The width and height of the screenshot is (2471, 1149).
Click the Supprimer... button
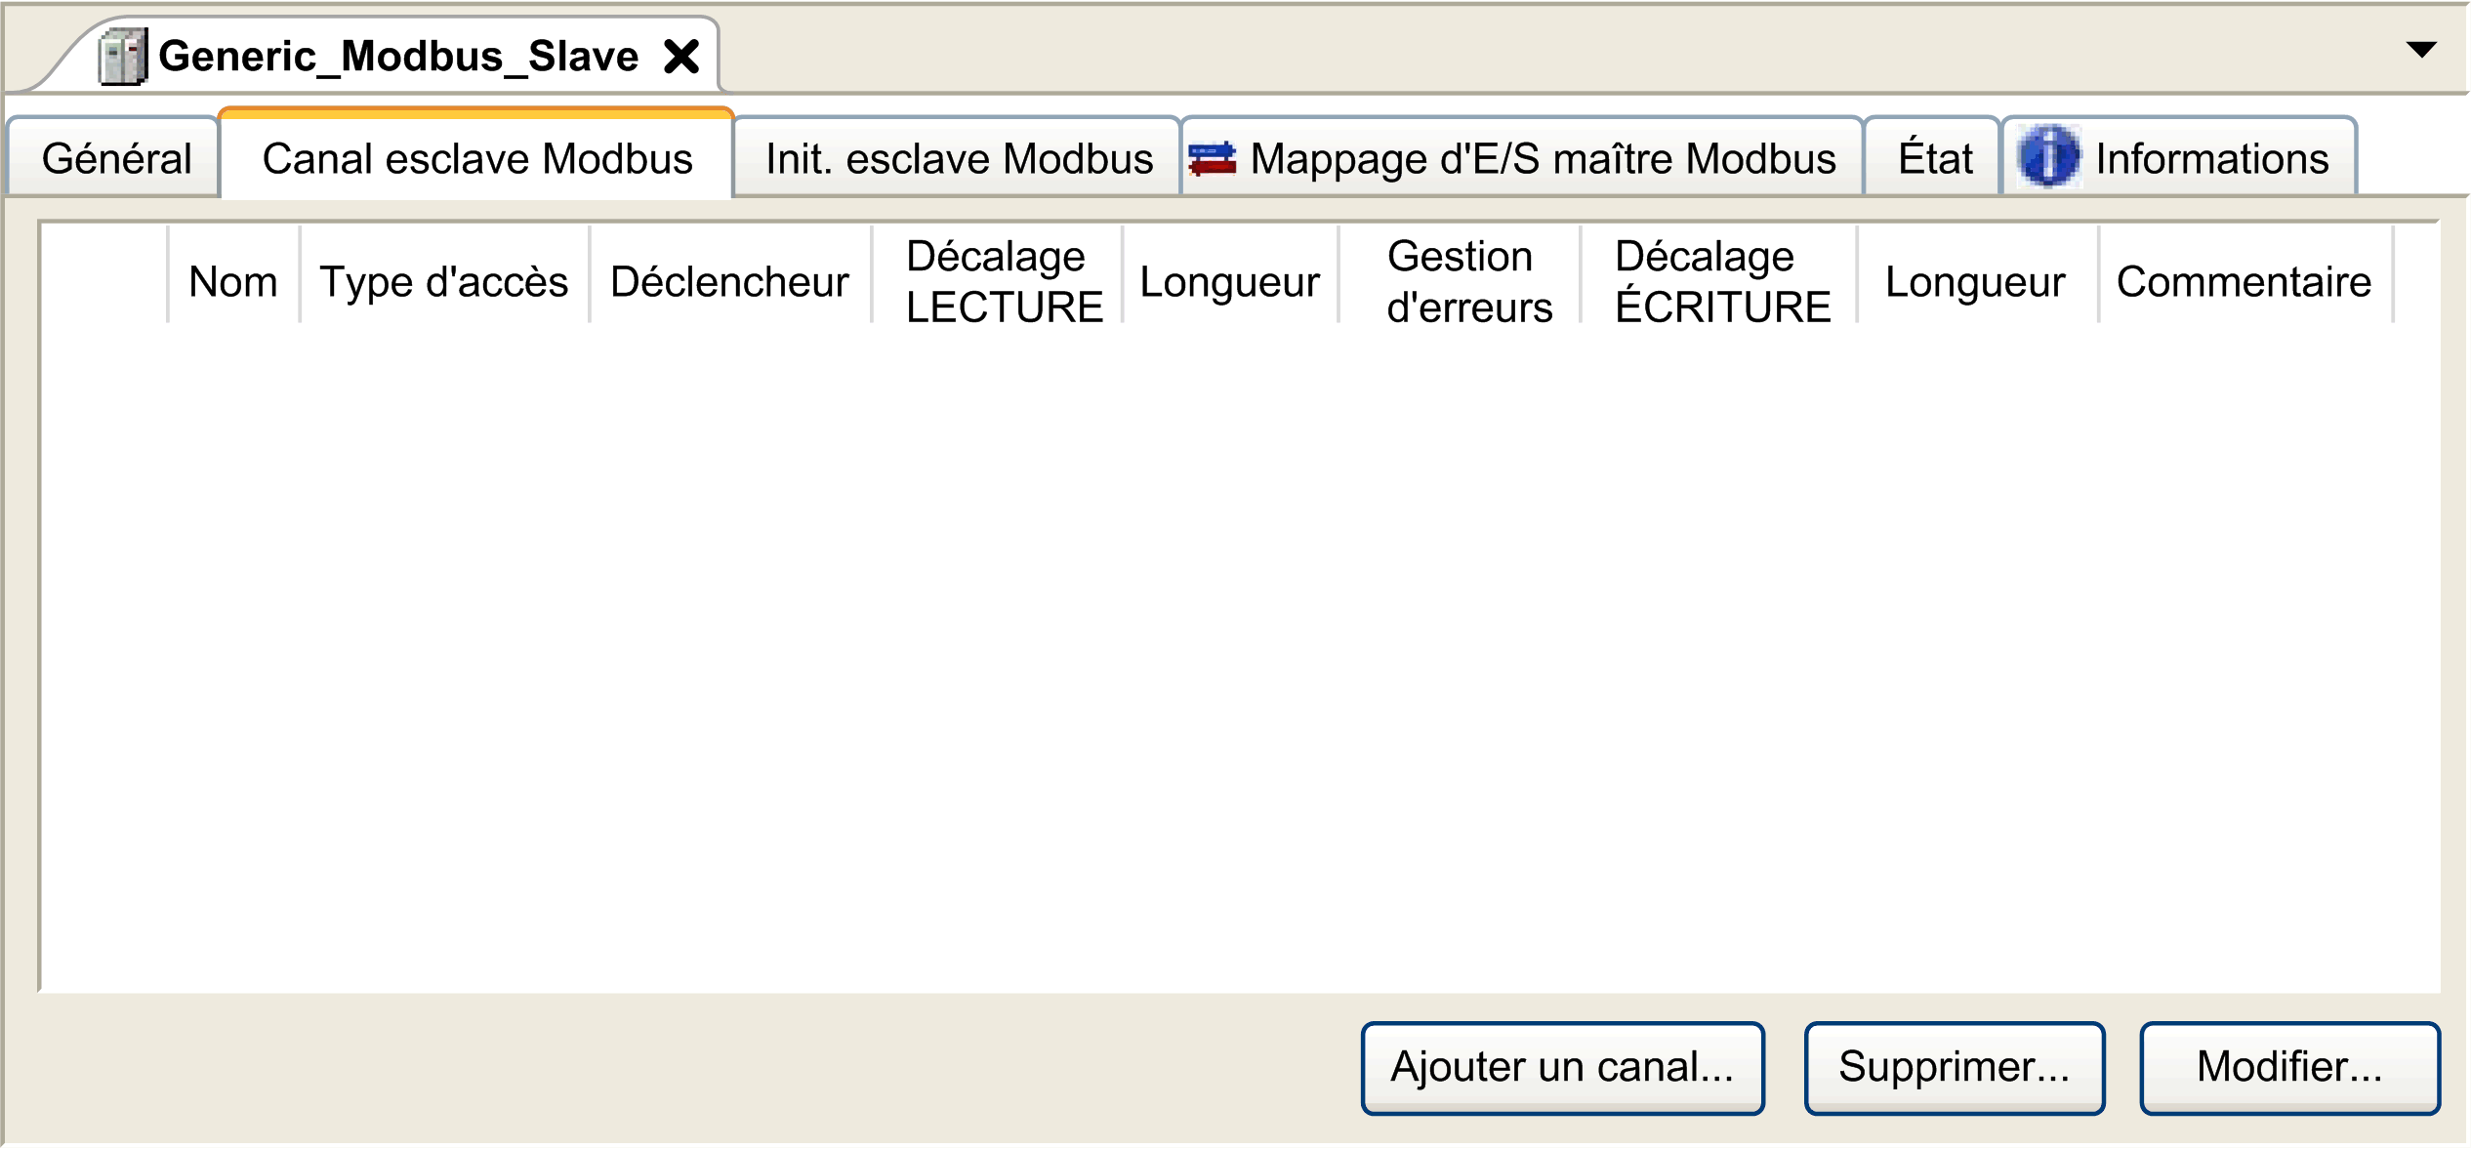(1954, 1067)
